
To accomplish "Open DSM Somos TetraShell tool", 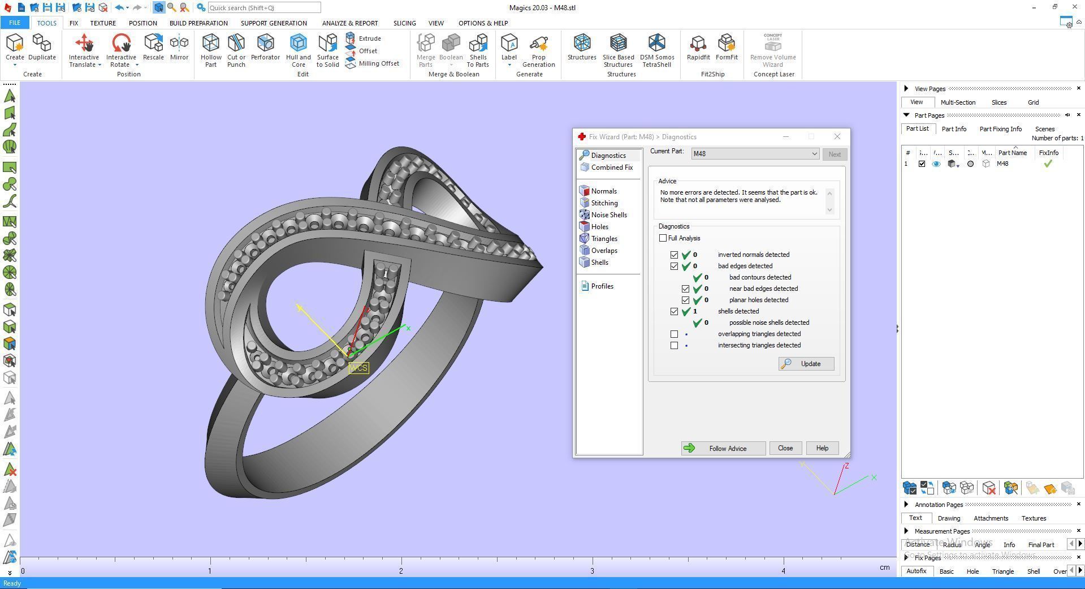I will [657, 50].
